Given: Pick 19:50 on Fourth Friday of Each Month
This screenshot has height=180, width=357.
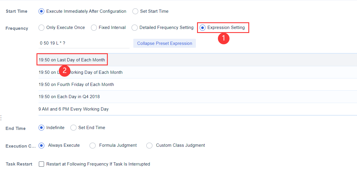Looking at the screenshot, I should 76,85.
